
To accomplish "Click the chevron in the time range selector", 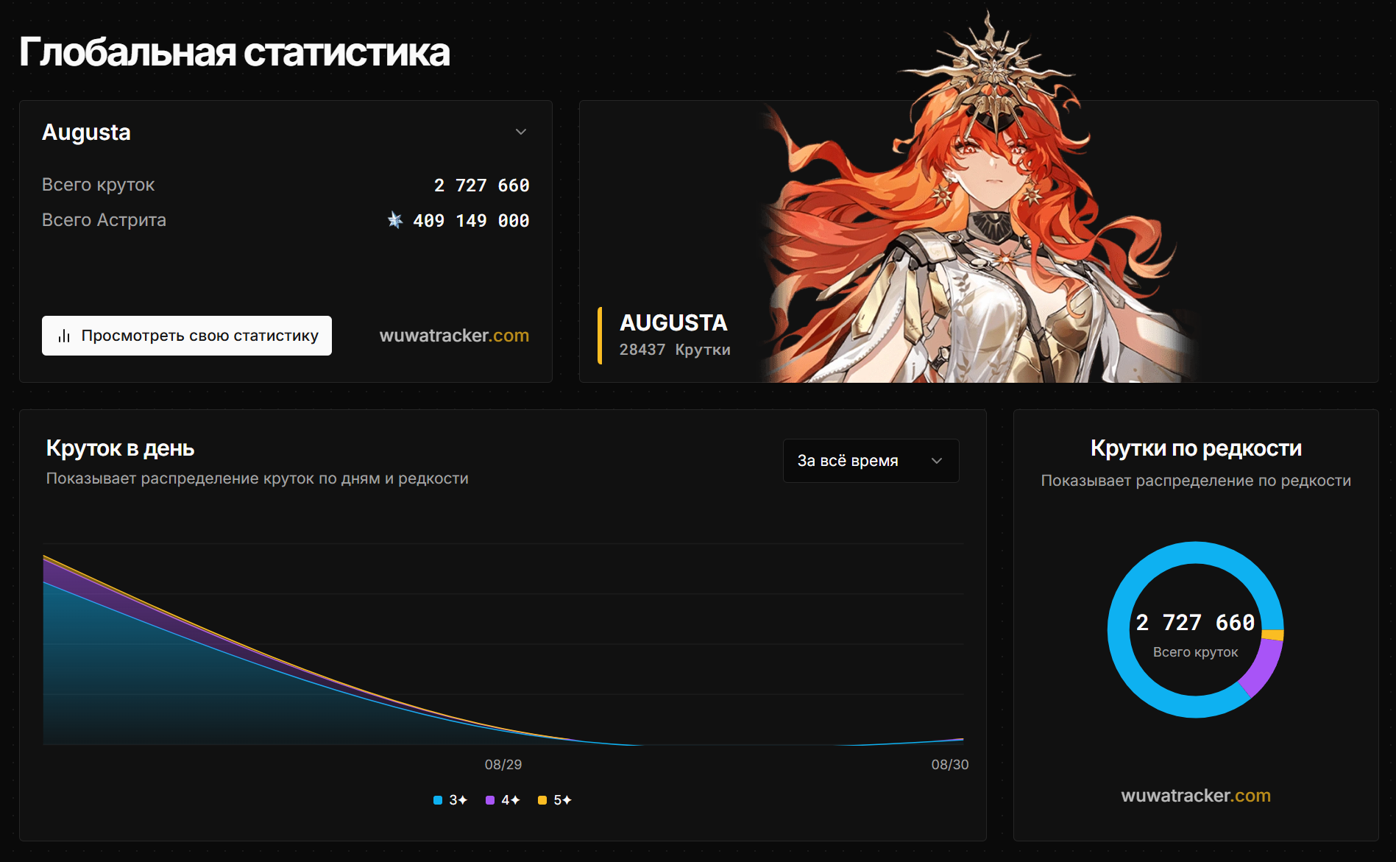I will 937,461.
